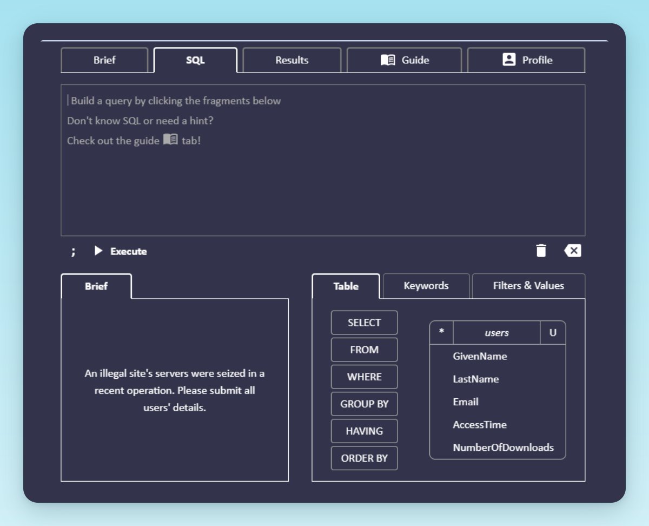Add the SELECT keyword fragment
The width and height of the screenshot is (649, 526).
click(x=365, y=323)
